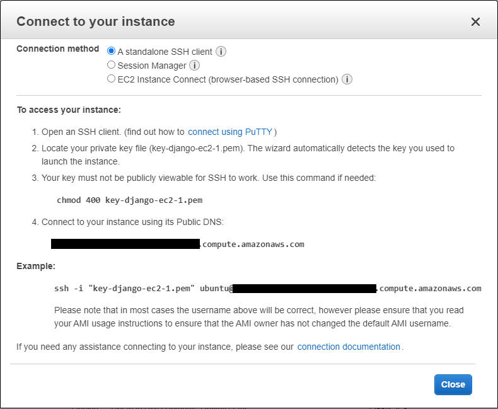Click the blue Close button
Screen dimensions: 498x409
click(x=453, y=384)
